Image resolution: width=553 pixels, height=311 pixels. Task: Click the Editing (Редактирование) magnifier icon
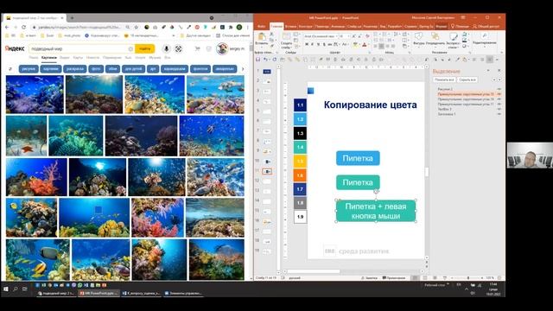(x=485, y=36)
